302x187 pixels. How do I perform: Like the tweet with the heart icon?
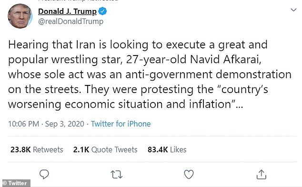(x=189, y=174)
